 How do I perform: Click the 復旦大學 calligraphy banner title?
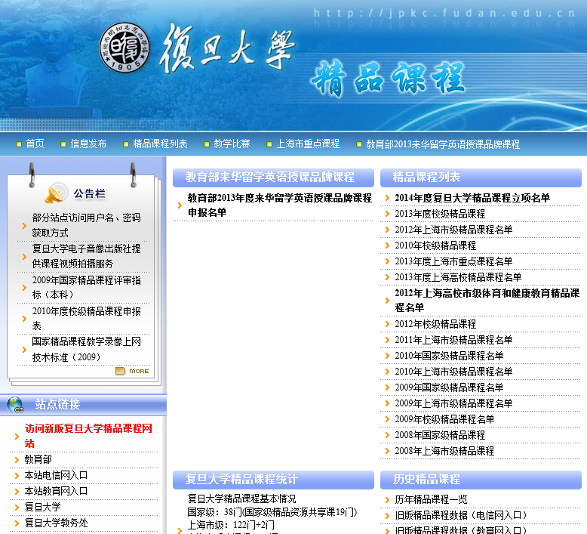[x=228, y=48]
